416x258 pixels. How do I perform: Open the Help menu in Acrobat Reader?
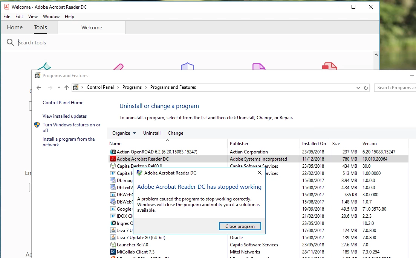69,17
